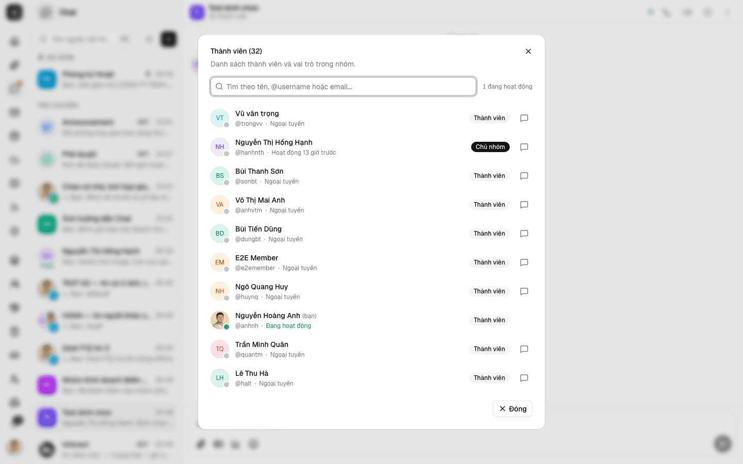Open chat with Trần Minh Quân
Viewport: 743px width, 464px height.
point(524,349)
